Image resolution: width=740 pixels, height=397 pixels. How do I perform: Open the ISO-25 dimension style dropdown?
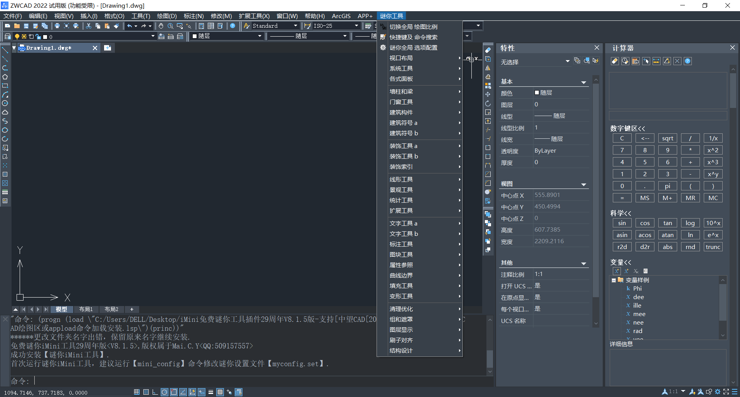coord(356,26)
